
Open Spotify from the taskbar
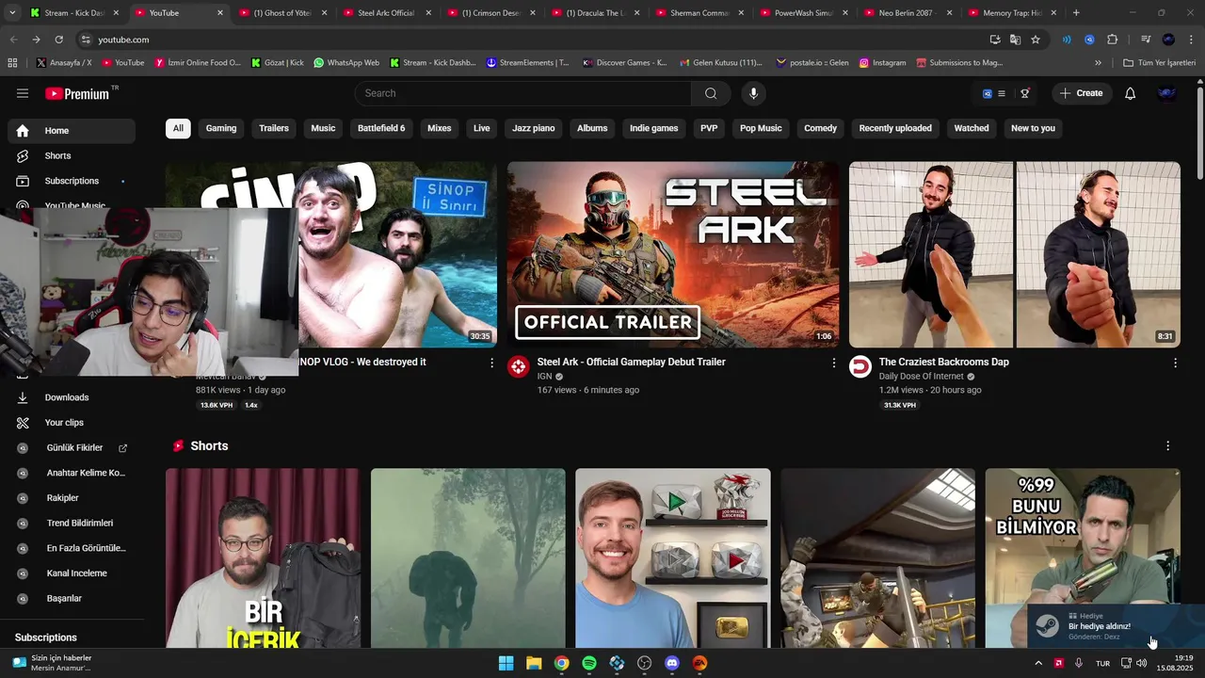[x=589, y=663]
